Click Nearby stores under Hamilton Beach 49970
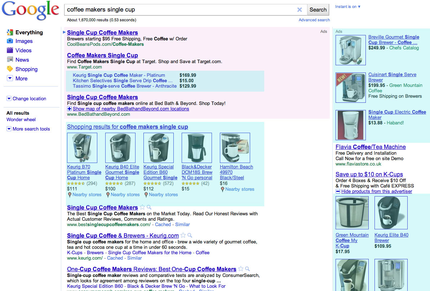The image size is (430, 291). coord(240,189)
